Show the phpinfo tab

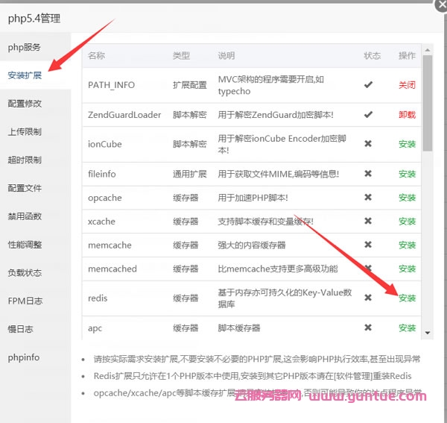click(x=24, y=357)
